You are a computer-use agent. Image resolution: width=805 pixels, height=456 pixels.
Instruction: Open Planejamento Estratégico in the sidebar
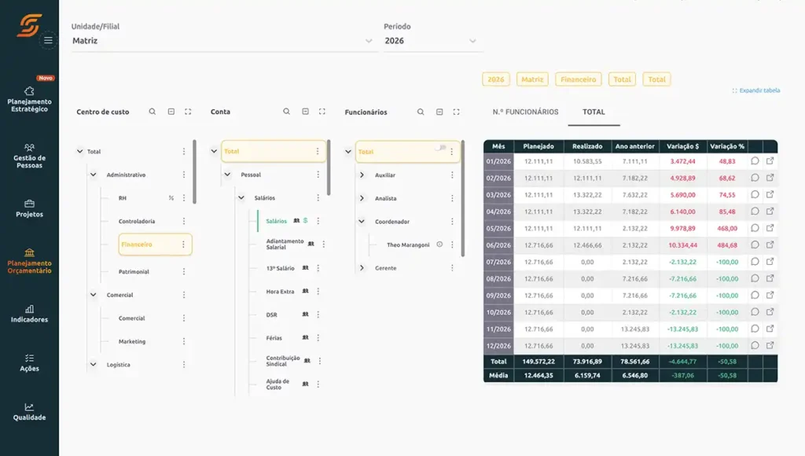coord(29,100)
